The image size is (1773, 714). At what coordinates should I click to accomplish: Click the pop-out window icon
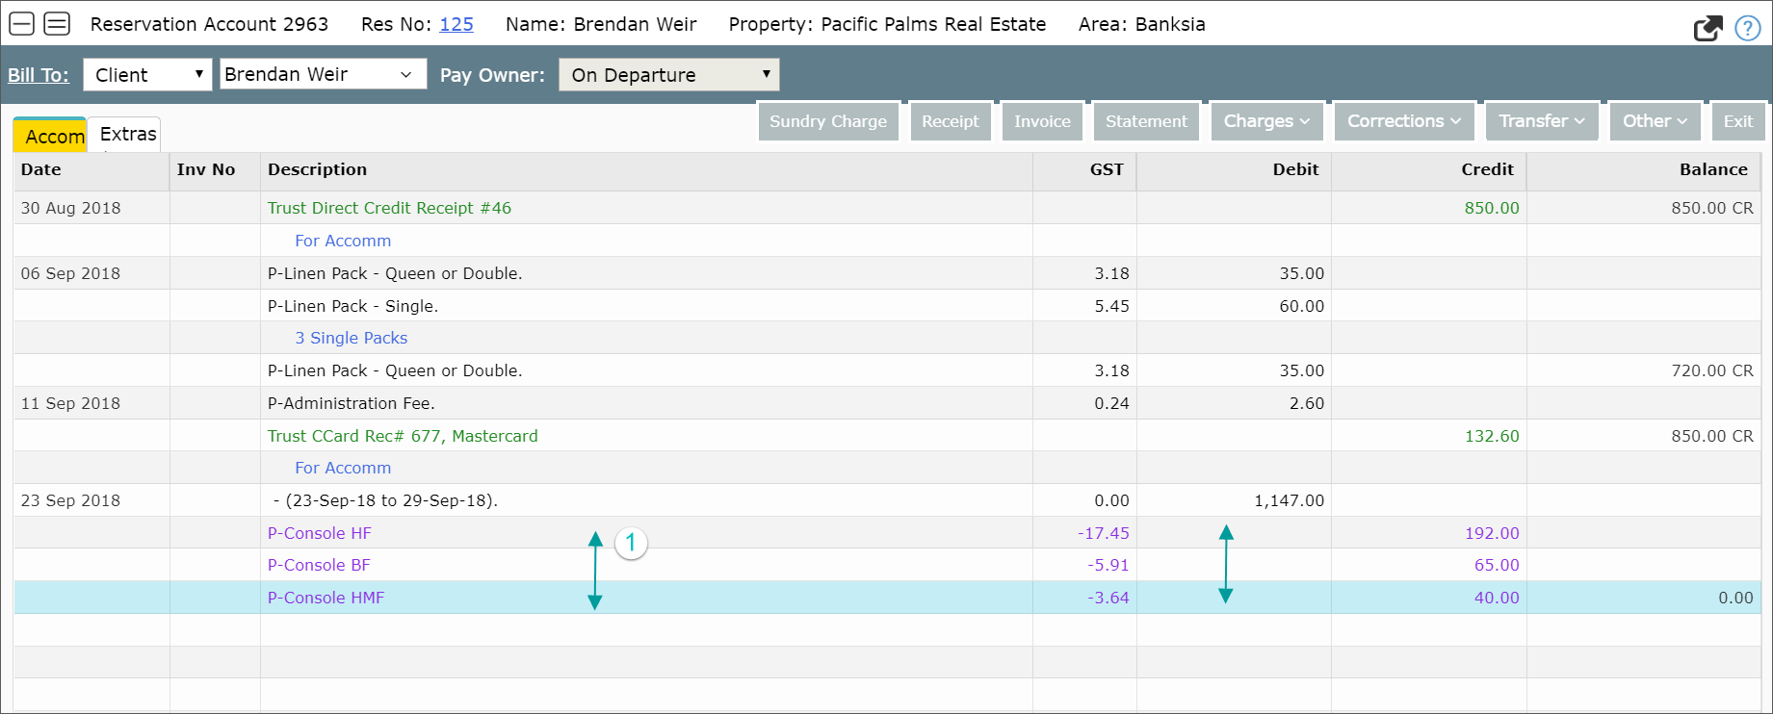(1708, 28)
